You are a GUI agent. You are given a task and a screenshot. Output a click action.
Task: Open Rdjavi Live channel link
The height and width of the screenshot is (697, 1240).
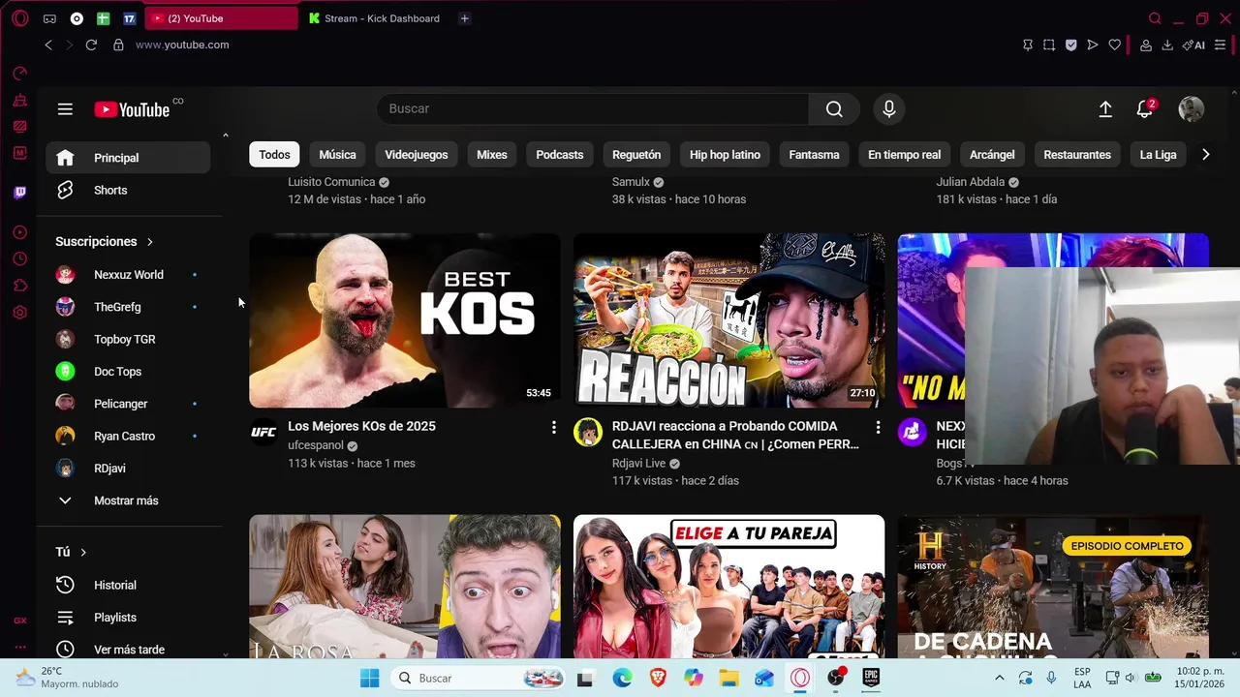(638, 464)
